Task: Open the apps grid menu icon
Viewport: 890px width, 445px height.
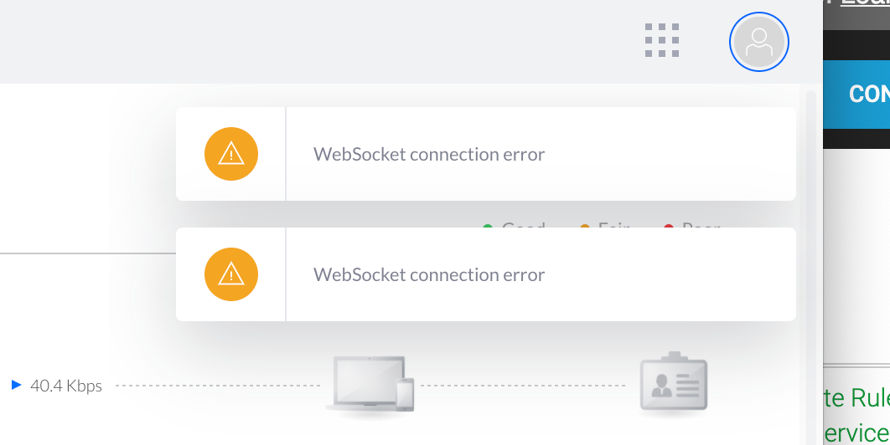Action: point(662,40)
